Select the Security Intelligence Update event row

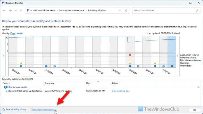[x=101, y=91]
